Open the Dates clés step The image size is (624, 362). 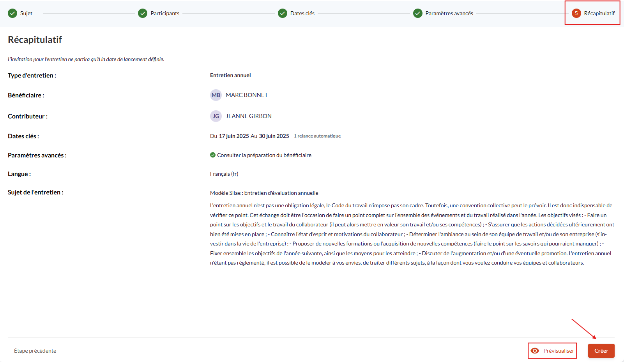302,13
